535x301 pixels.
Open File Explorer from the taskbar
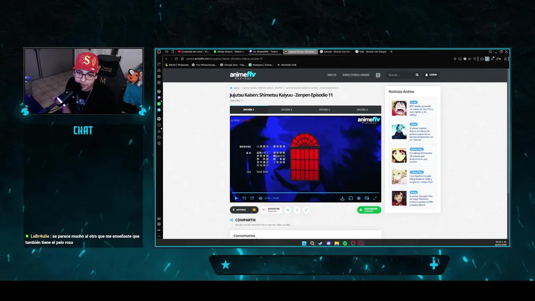pyautogui.click(x=336, y=243)
